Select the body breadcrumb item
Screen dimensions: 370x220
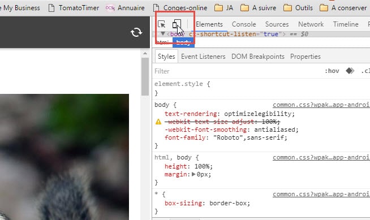[183, 42]
